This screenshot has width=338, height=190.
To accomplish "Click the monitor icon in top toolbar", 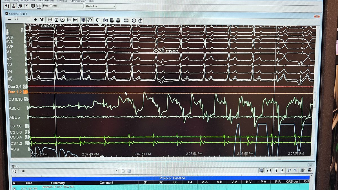I will 33,6.
